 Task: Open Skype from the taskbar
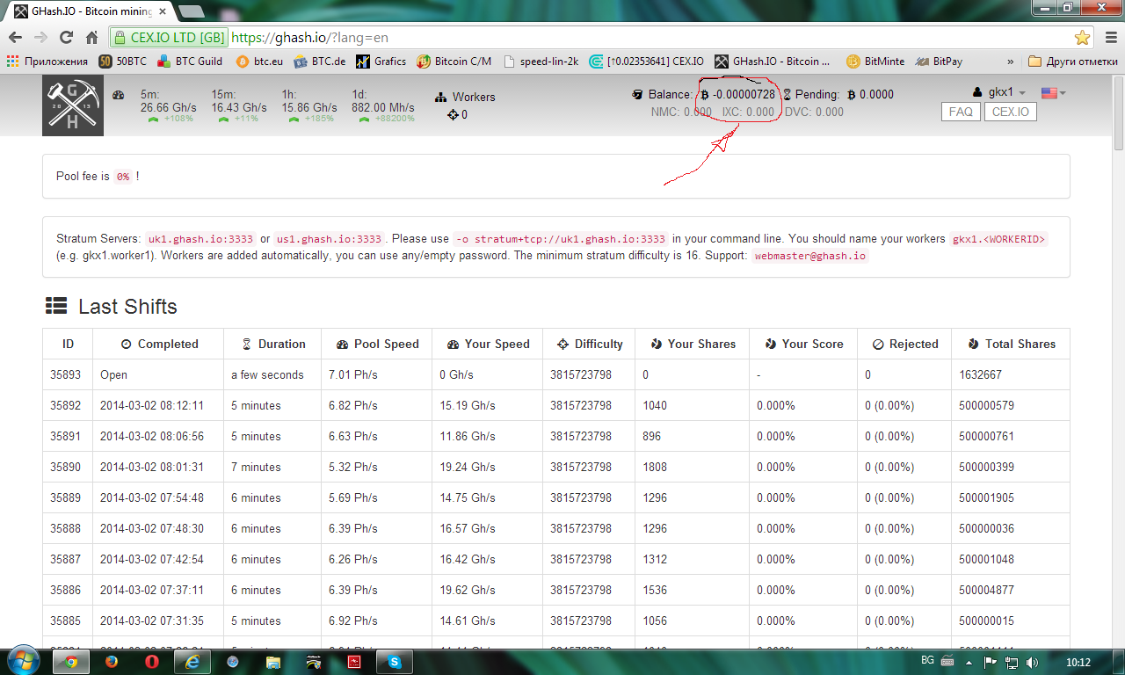pyautogui.click(x=395, y=662)
